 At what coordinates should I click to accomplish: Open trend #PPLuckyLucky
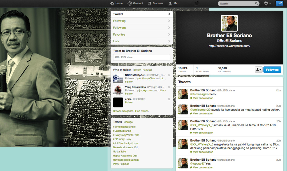(x=122, y=139)
